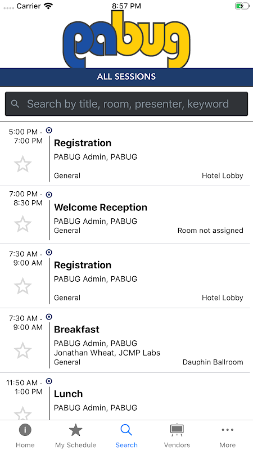Viewport: 253px width, 450px height.
Task: Toggle favorite star on 7:30 AM Registration
Action: 22,286
